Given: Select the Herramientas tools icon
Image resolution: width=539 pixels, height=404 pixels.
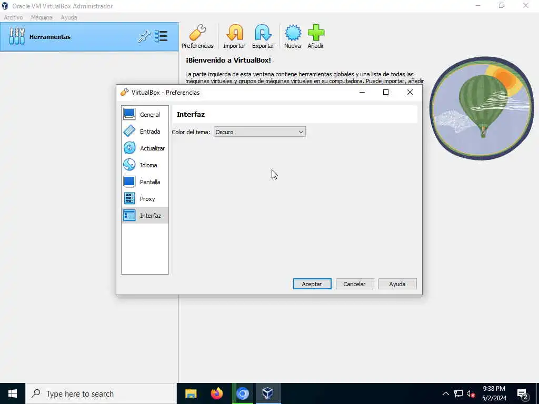Looking at the screenshot, I should coord(17,36).
